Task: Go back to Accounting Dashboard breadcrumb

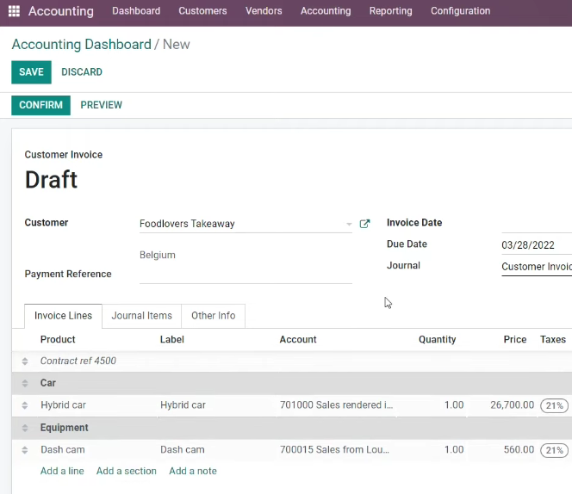Action: tap(81, 45)
